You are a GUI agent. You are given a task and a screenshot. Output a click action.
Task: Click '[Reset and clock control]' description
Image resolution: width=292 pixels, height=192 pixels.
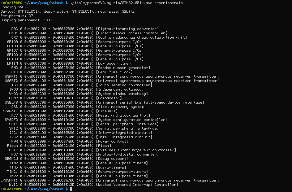(x=123, y=115)
